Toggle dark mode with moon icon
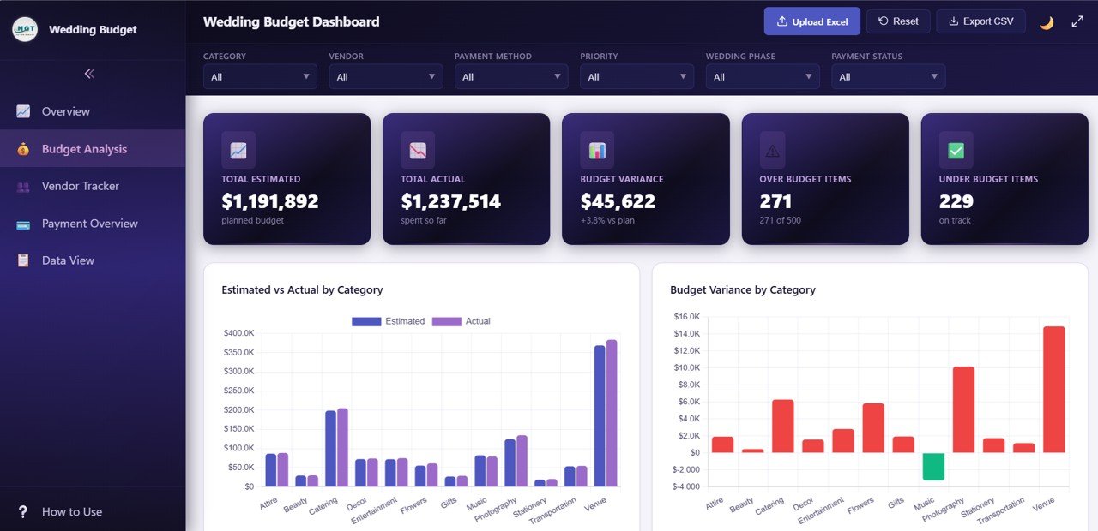Screen dimensions: 1098x531 1047,22
